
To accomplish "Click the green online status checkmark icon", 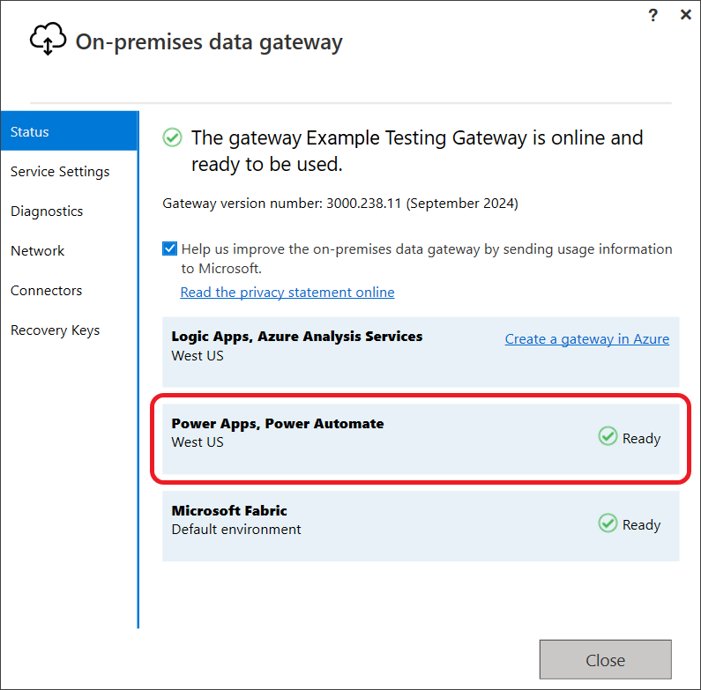I will [x=173, y=137].
